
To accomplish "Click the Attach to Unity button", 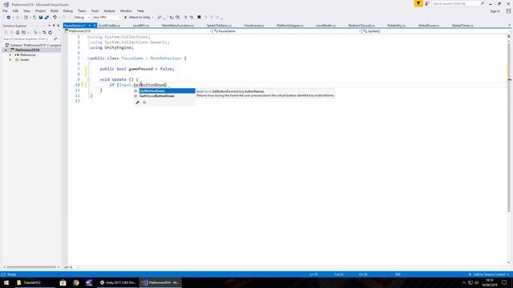I will (x=138, y=18).
